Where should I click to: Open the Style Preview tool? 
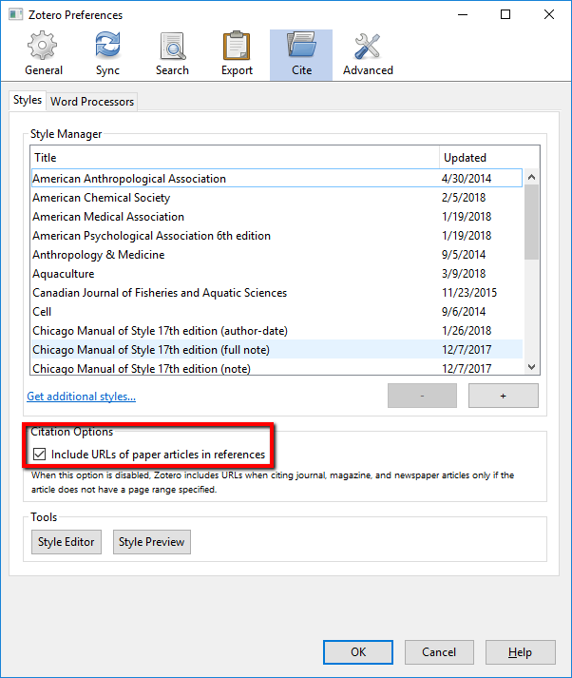pyautogui.click(x=152, y=542)
